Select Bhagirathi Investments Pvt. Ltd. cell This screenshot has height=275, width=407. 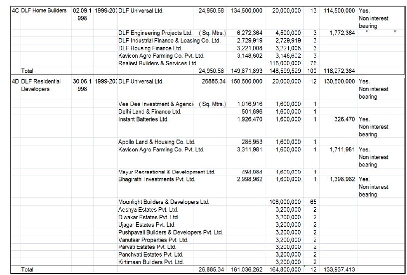coord(157,179)
